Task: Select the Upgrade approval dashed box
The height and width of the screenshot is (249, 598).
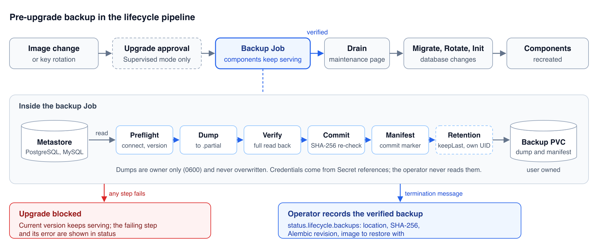Action: (157, 53)
